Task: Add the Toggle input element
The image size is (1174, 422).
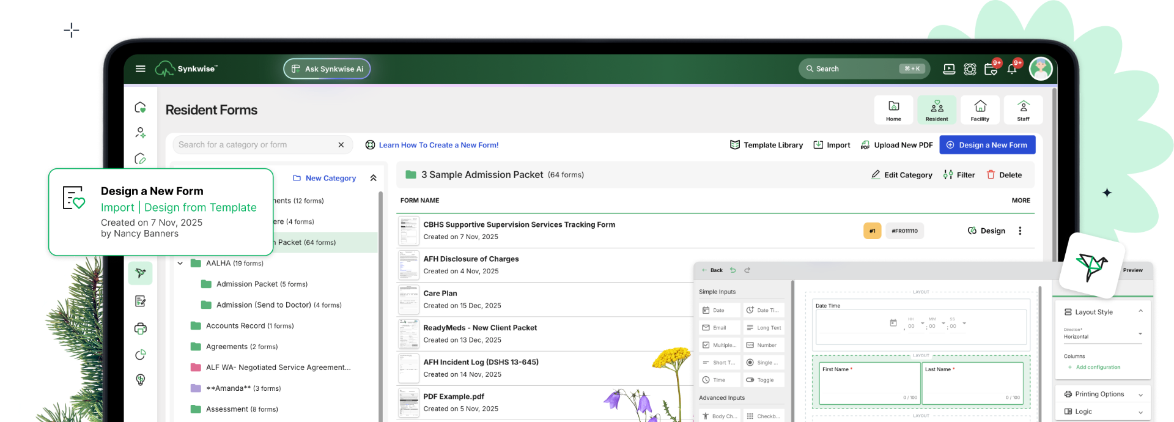Action: tap(764, 380)
